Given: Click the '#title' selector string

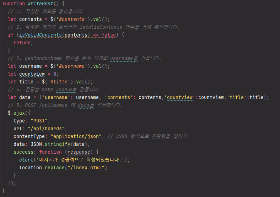Looking at the screenshot, I should click(x=59, y=82).
